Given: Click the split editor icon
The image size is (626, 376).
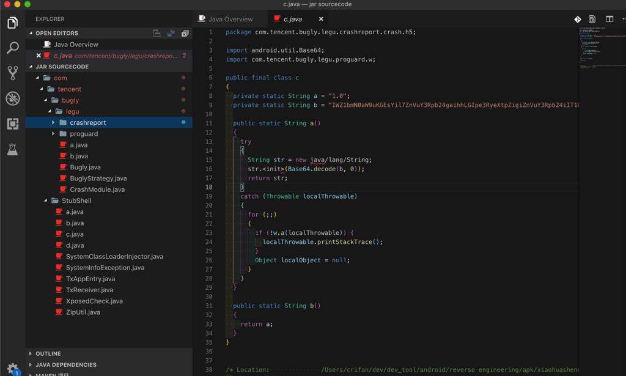Looking at the screenshot, I should 609,19.
